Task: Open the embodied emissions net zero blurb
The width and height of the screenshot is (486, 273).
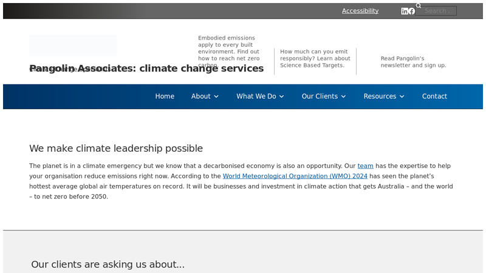Action: (x=229, y=51)
